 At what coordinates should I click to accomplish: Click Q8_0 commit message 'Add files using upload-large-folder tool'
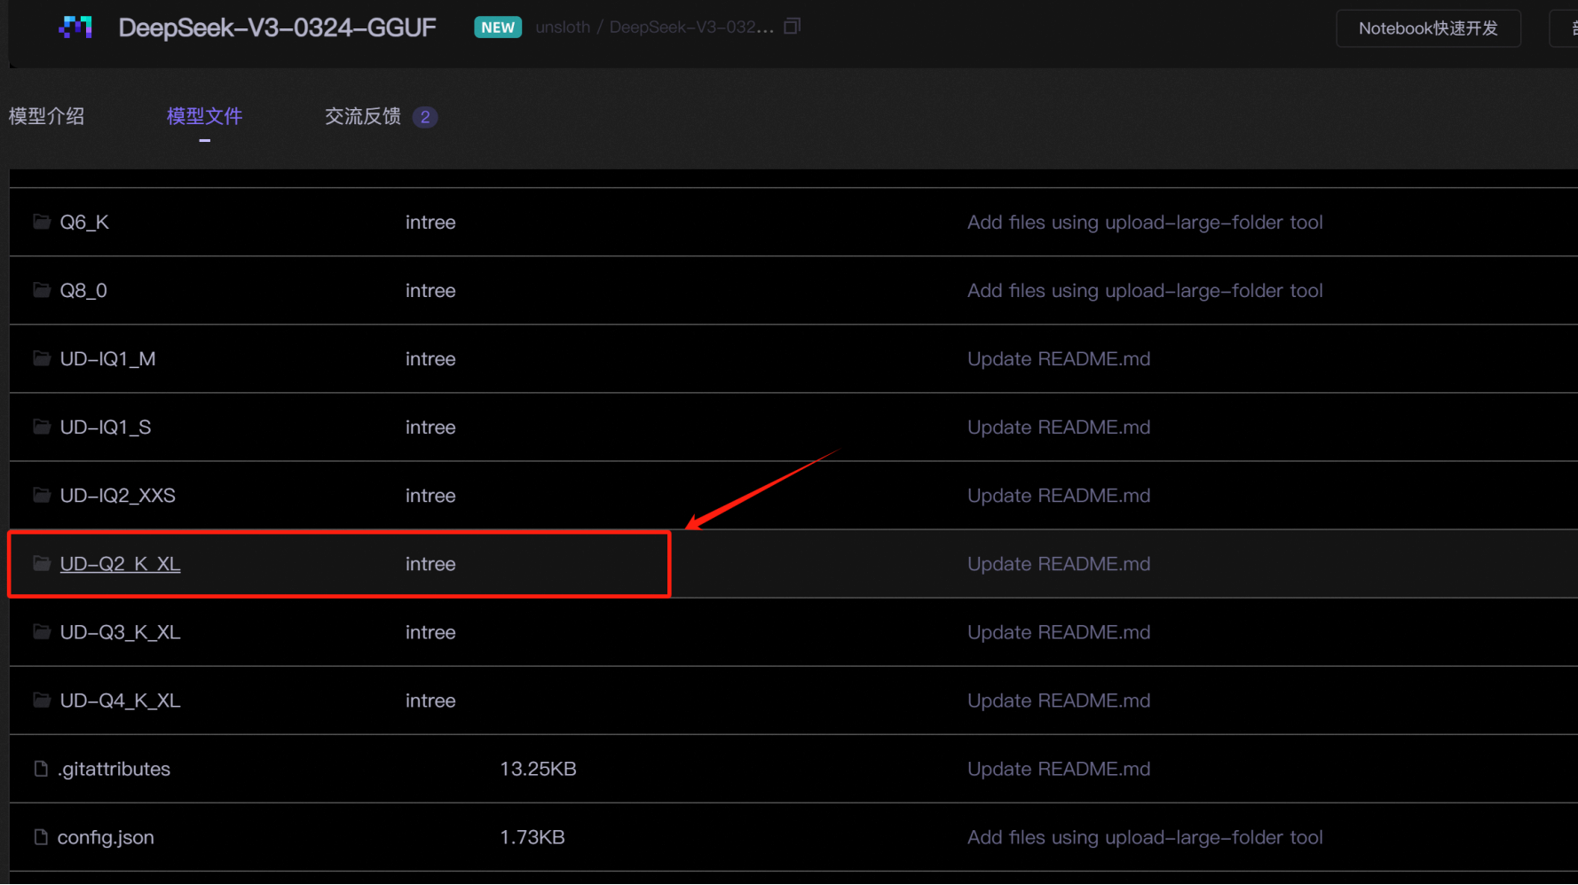pyautogui.click(x=1145, y=290)
